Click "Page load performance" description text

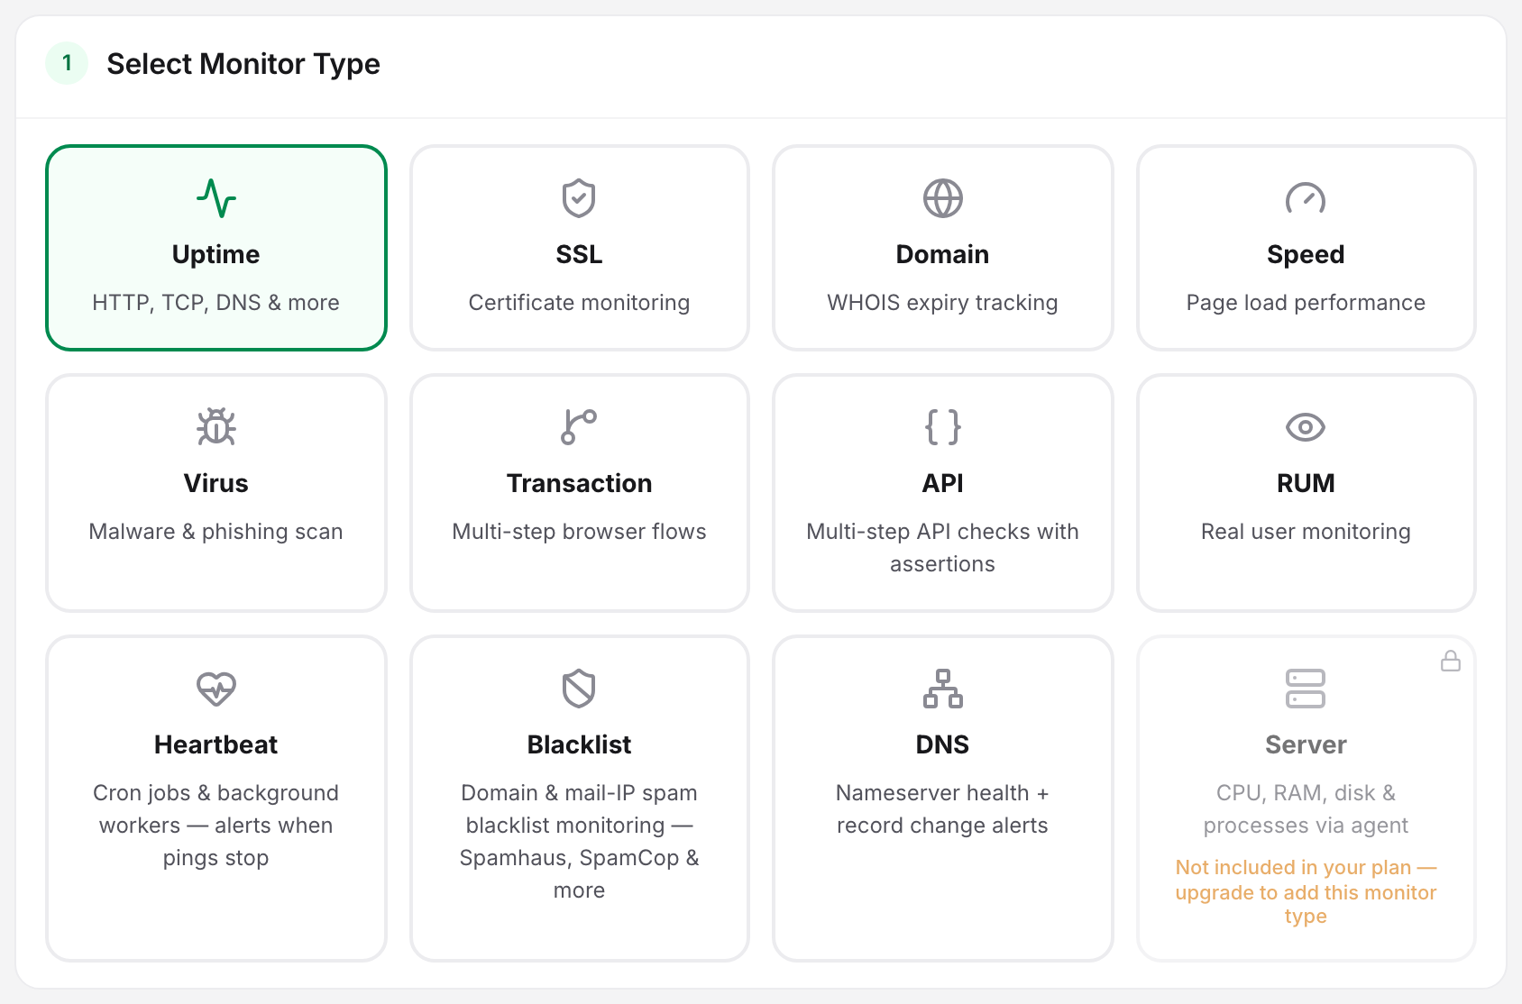[1306, 303]
